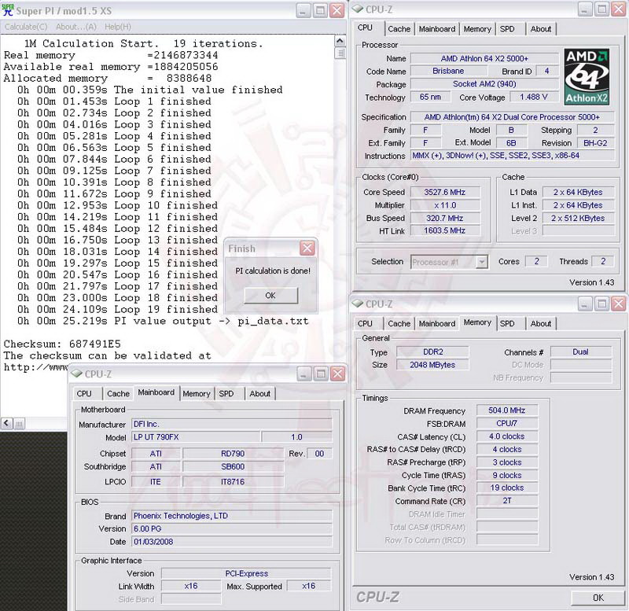Click the BIOS Brand Phoenix Technologies field
629x611 pixels.
[x=232, y=516]
